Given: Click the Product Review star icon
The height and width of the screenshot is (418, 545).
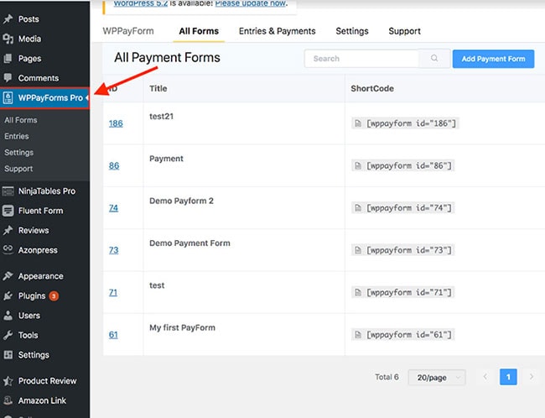Looking at the screenshot, I should (8, 381).
